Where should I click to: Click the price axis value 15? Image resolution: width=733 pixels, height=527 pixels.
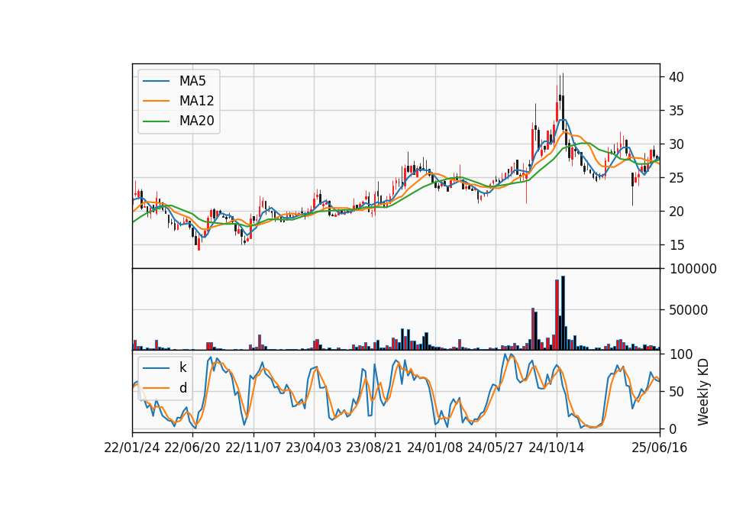[676, 245]
